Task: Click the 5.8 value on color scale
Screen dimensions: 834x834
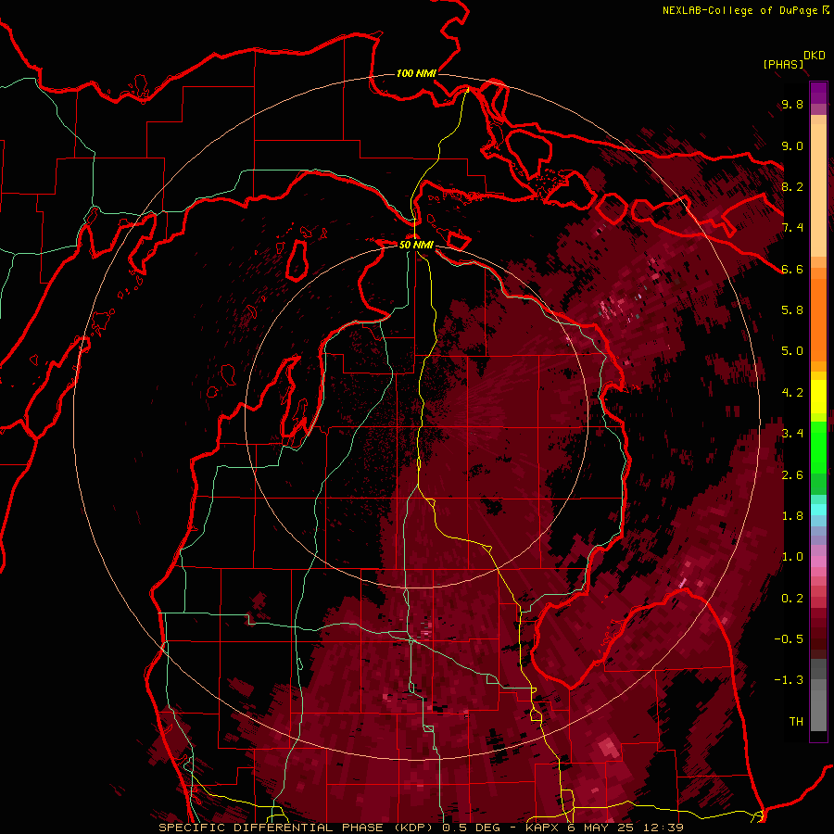Action: [792, 310]
